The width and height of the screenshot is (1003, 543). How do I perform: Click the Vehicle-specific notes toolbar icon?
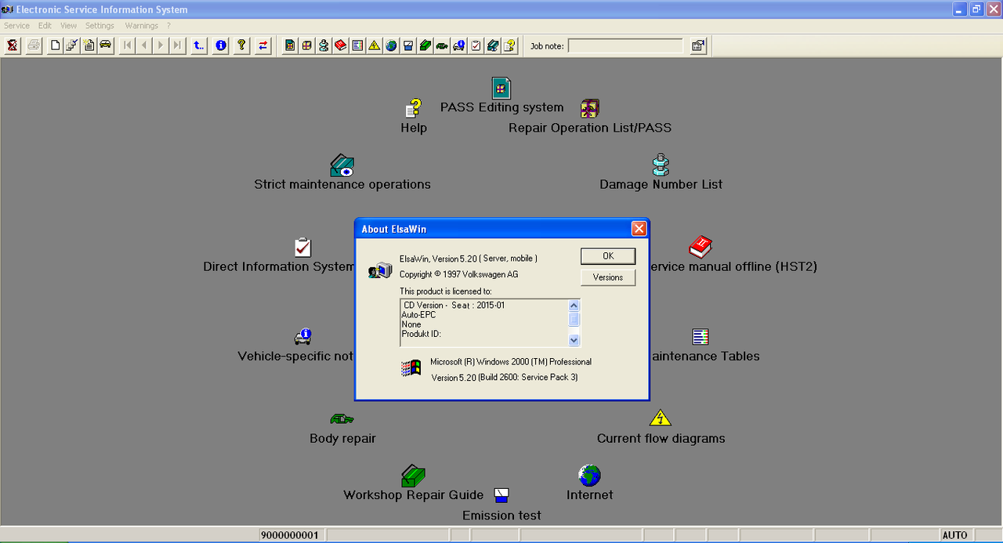click(458, 45)
